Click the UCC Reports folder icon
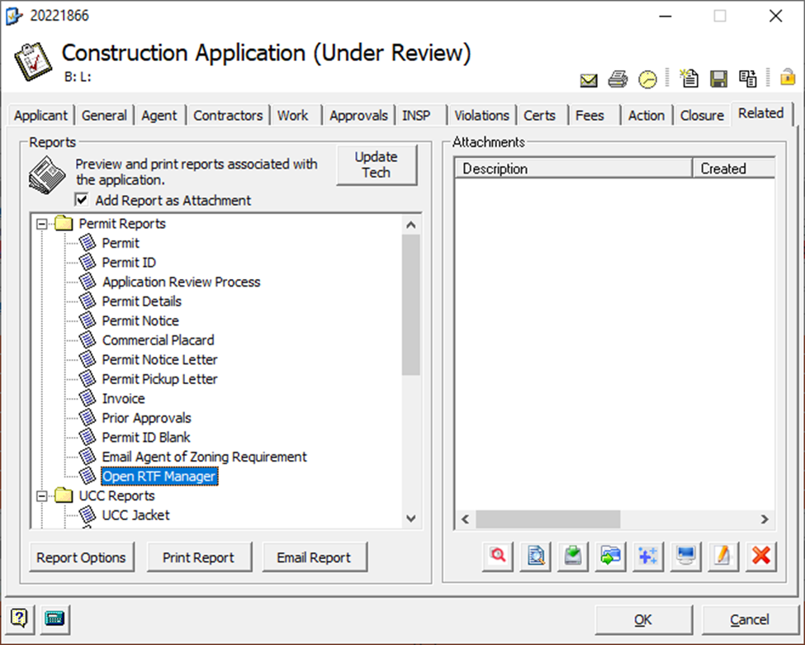This screenshot has height=645, width=805. point(64,496)
